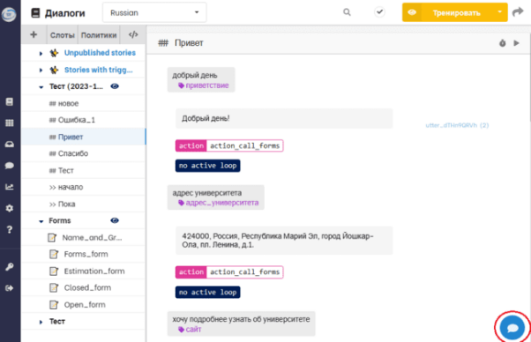Click the Тренировать train button
The height and width of the screenshot is (342, 531).
pos(456,12)
